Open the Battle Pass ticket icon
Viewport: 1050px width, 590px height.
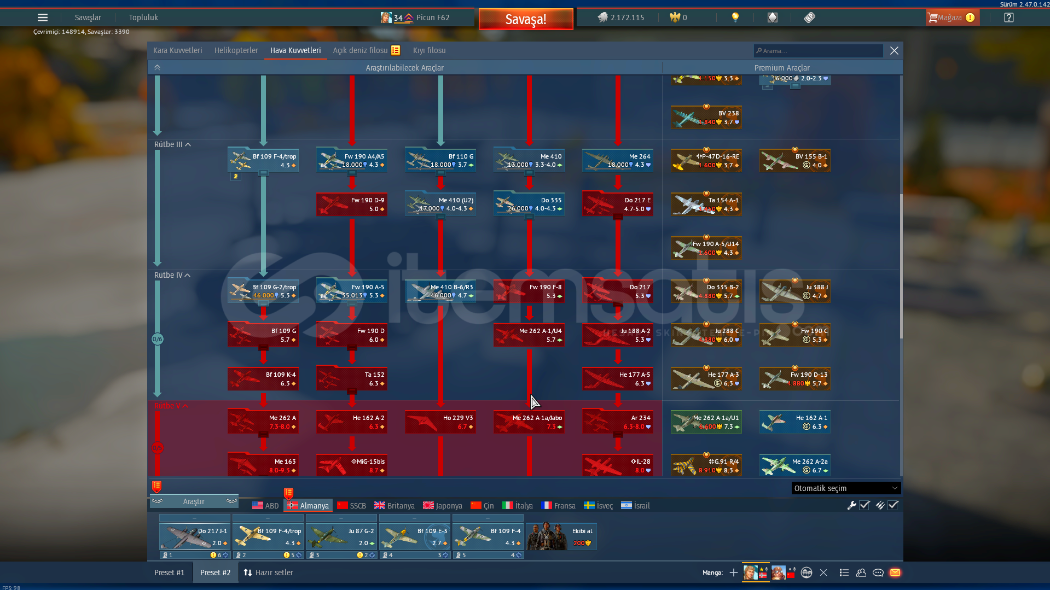810,17
